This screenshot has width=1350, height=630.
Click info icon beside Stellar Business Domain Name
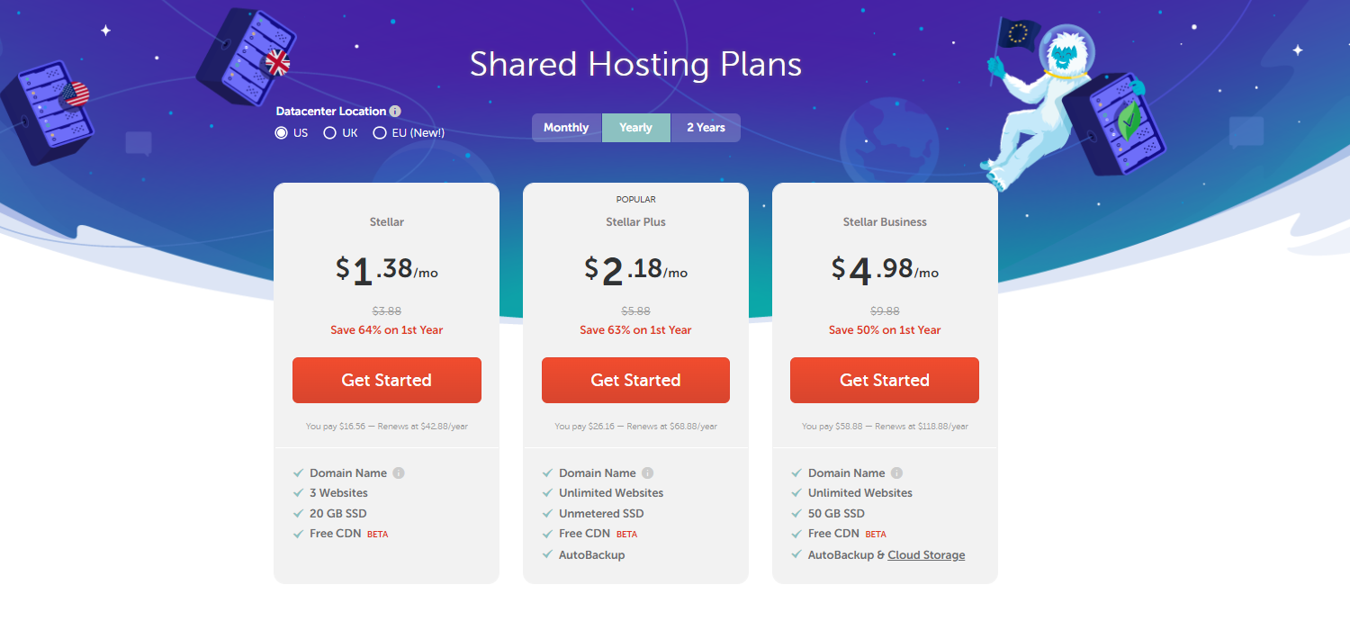coord(896,473)
